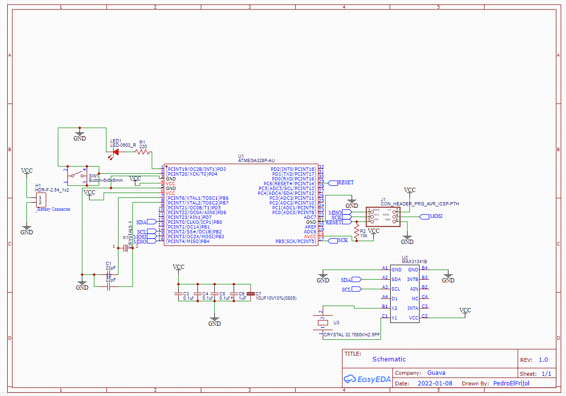Click the EasyEDA logo in title block

[x=367, y=379]
